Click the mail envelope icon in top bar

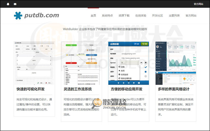(x=15, y=4)
